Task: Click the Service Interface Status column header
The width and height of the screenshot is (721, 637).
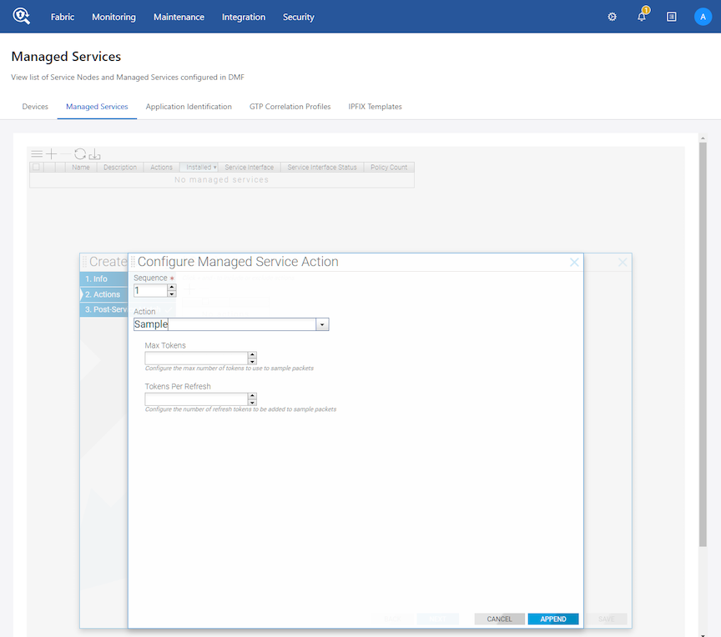Action: (322, 168)
